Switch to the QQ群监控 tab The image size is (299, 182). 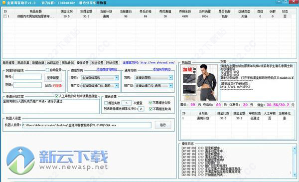53,63
